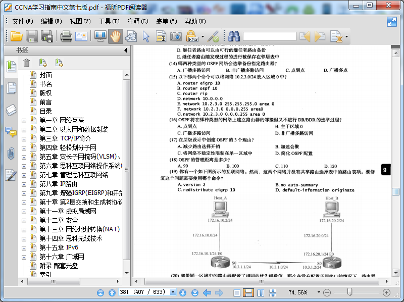Click the Find previous arrow icon
The image size is (404, 302).
click(x=305, y=36)
